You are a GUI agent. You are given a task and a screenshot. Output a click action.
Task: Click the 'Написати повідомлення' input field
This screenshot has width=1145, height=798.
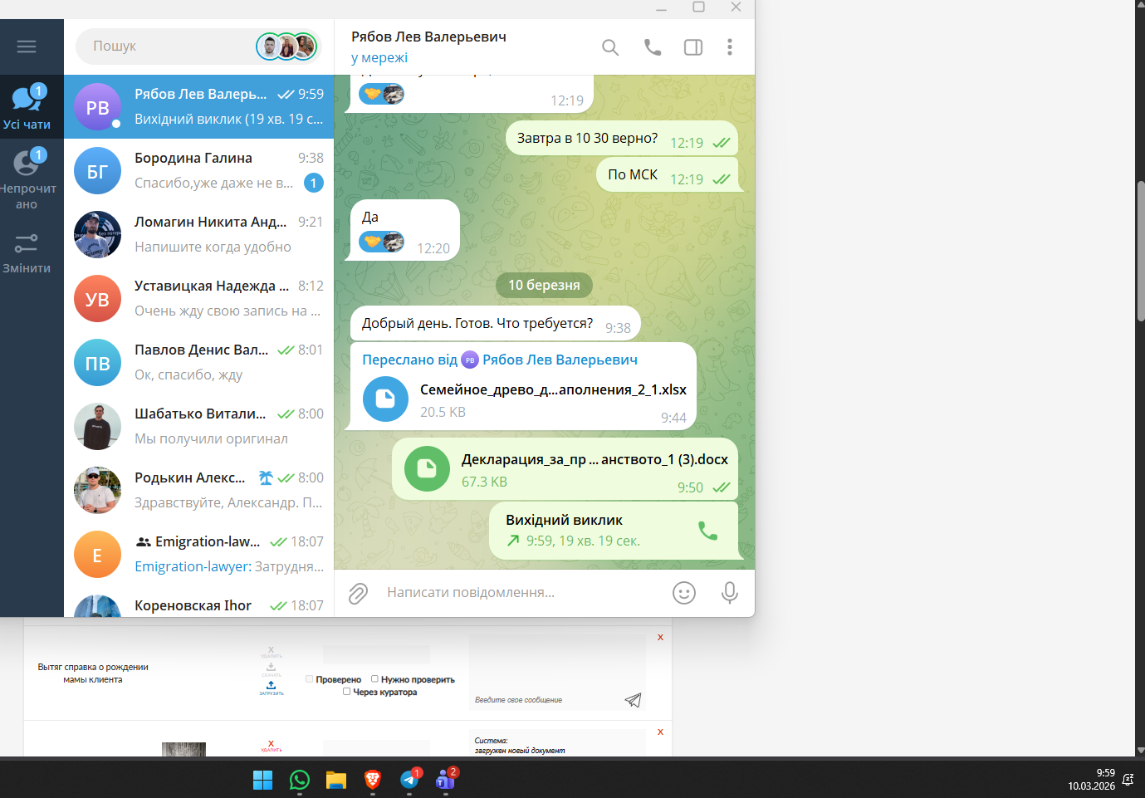coord(523,593)
